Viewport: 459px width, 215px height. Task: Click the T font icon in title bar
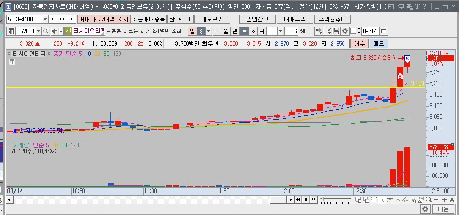[417, 6]
